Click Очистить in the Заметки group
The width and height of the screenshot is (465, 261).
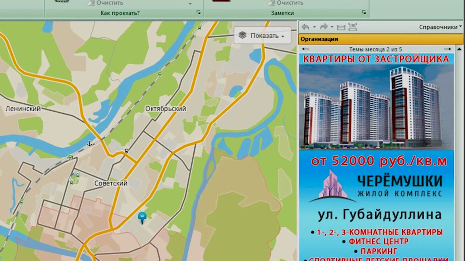click(x=286, y=3)
